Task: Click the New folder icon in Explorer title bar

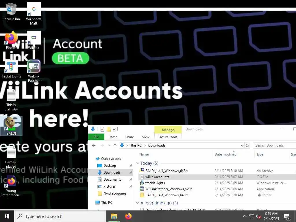Action: [x=109, y=129]
